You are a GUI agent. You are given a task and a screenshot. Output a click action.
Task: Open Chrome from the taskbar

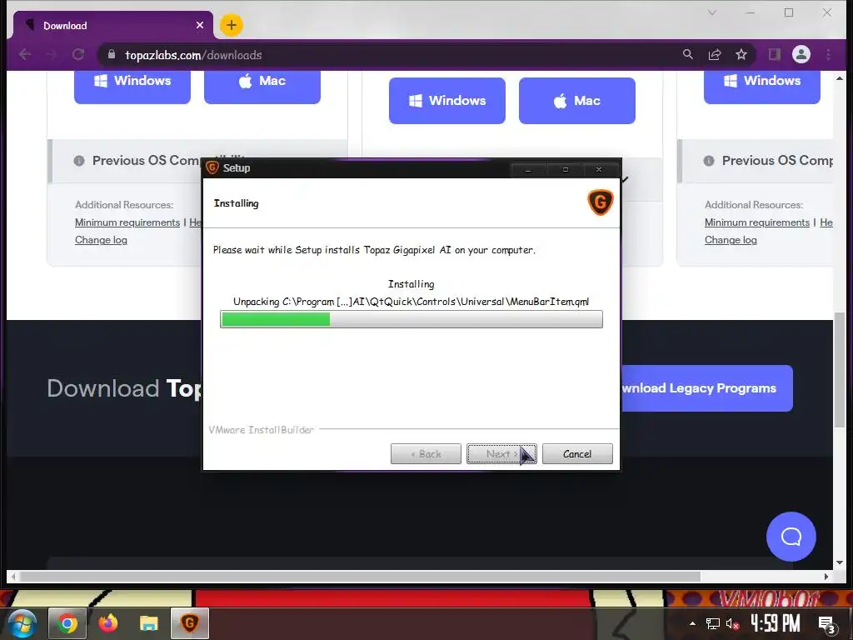tap(67, 623)
